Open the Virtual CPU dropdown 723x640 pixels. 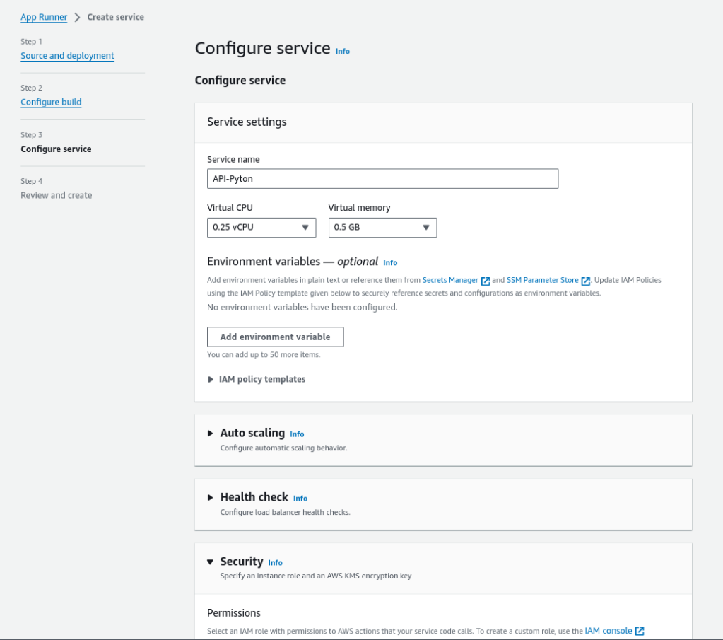[x=261, y=228]
